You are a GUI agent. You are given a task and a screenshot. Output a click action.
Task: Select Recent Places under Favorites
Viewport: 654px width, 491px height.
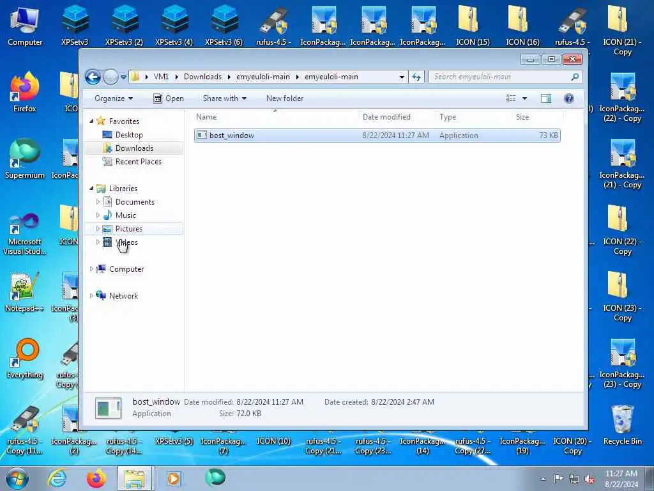(138, 162)
